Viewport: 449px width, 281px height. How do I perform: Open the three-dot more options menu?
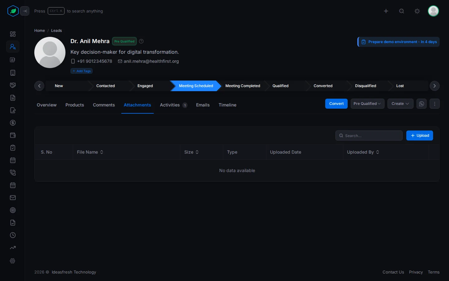(x=435, y=104)
